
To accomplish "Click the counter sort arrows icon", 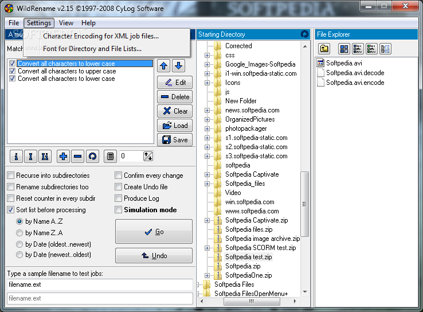I will (148, 156).
